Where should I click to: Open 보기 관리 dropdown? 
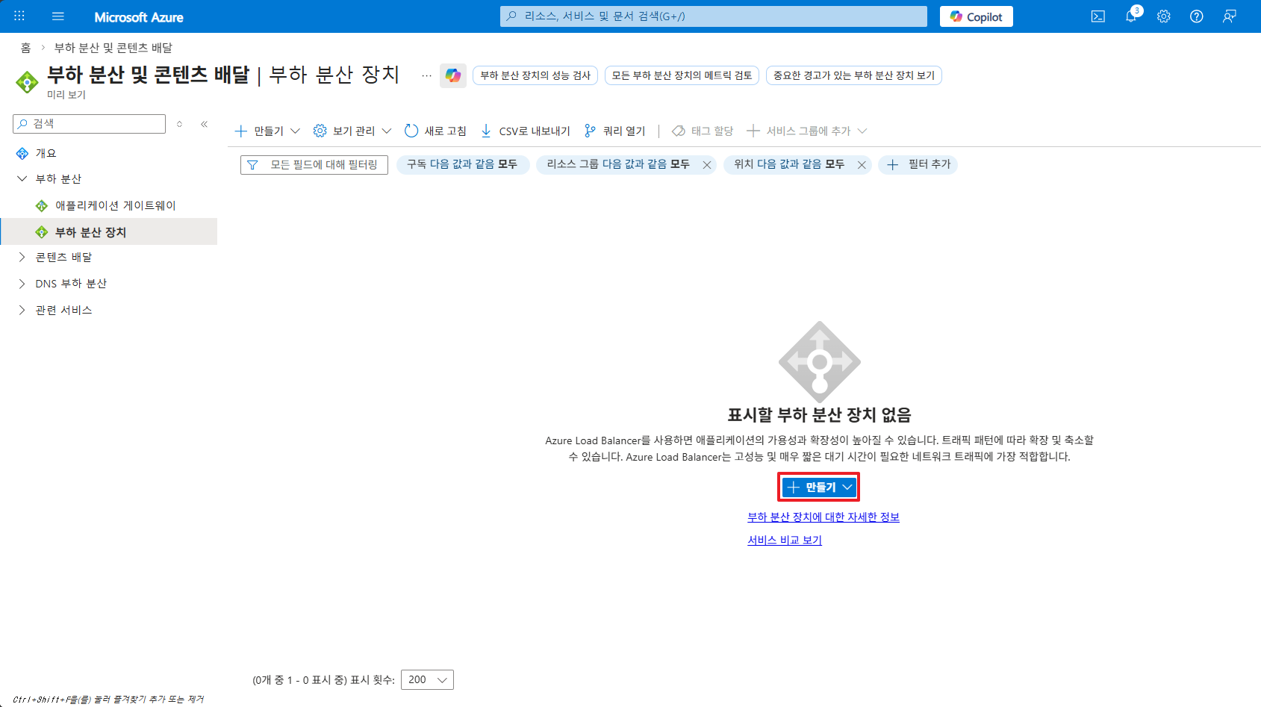tap(352, 131)
